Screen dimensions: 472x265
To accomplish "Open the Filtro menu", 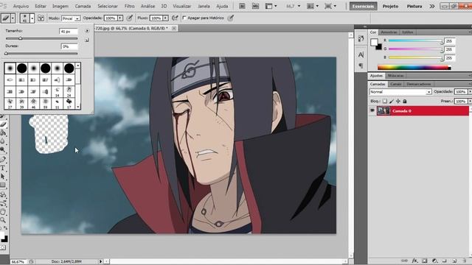I will click(130, 6).
